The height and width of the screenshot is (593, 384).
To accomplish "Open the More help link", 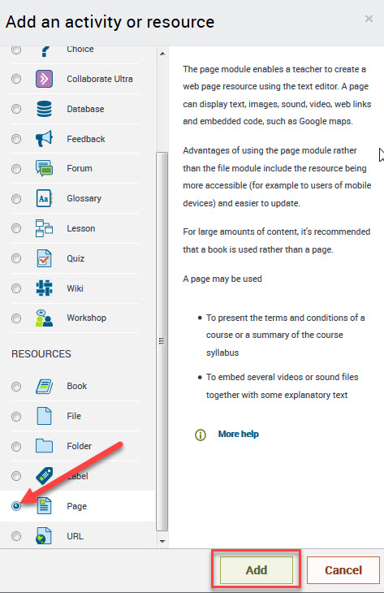I will point(239,434).
